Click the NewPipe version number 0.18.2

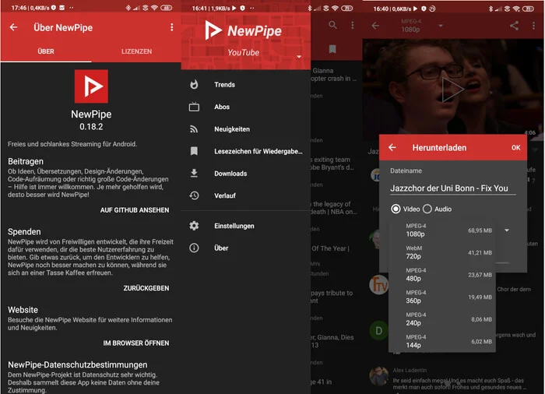tap(91, 127)
